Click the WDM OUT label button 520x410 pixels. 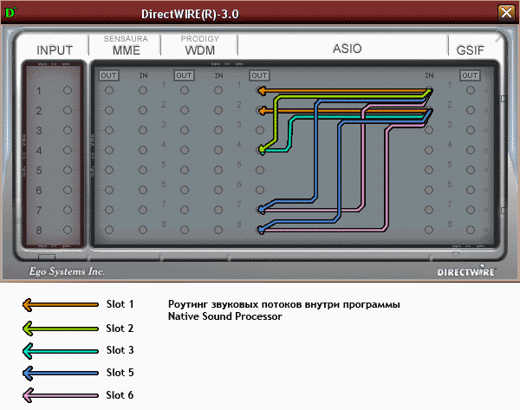(x=184, y=75)
